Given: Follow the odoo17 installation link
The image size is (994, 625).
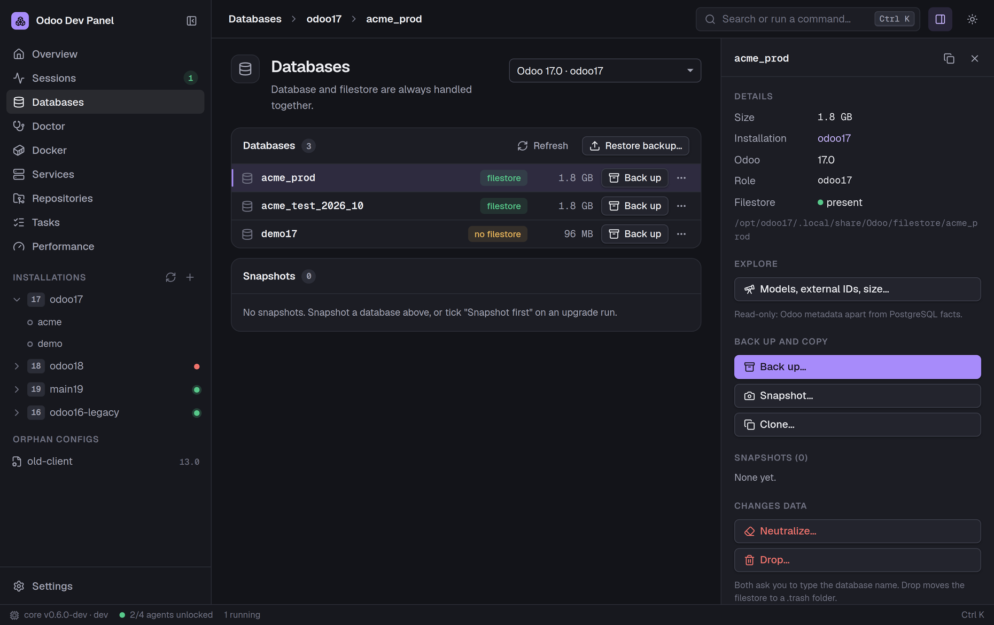Looking at the screenshot, I should [834, 138].
